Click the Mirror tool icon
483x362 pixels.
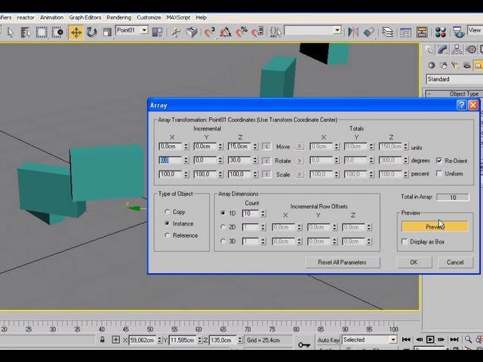click(x=353, y=32)
